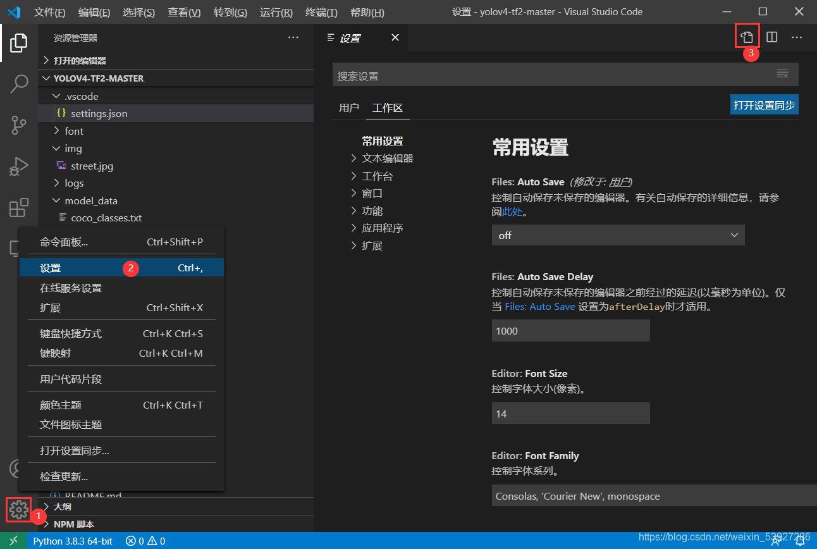This screenshot has height=549, width=817.
Task: Choose 键映射 menu entry
Action: click(121, 353)
